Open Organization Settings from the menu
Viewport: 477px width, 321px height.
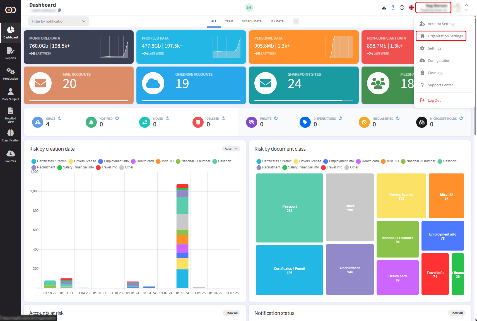click(x=445, y=36)
